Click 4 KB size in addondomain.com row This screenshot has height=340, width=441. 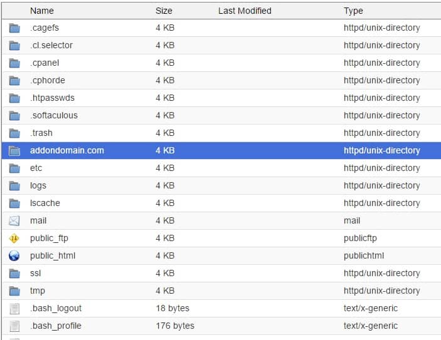tap(165, 150)
